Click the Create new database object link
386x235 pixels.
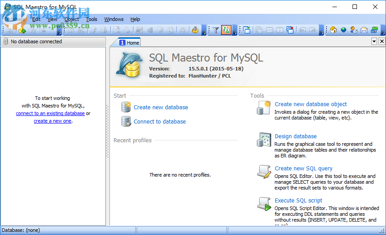point(310,104)
